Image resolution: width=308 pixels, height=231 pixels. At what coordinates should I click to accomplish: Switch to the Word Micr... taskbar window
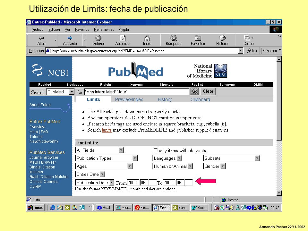[x=199, y=208]
